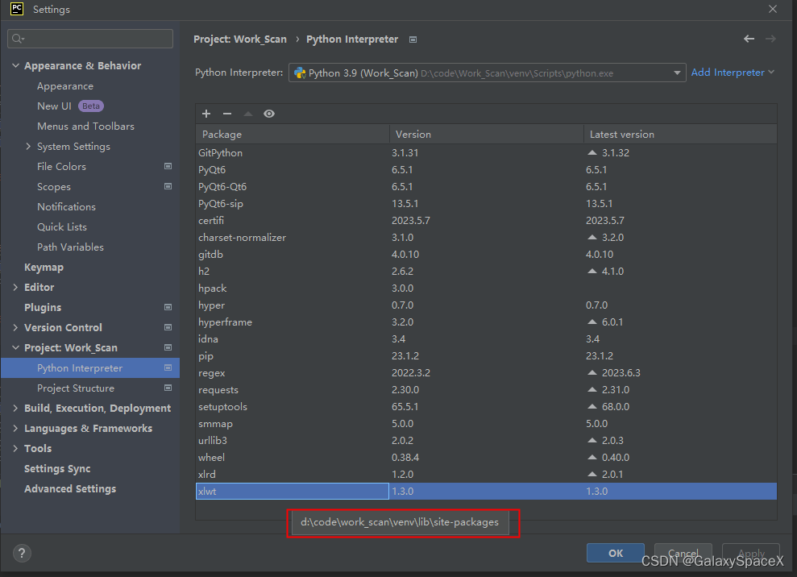797x577 pixels.
Task: Click the project-level icon beside Plugins
Action: point(168,307)
